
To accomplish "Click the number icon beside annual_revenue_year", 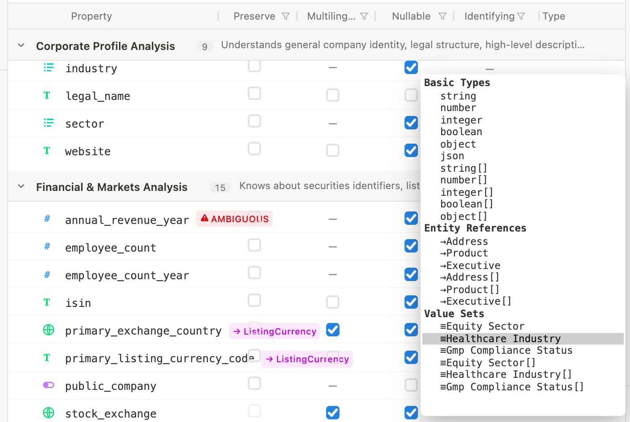I will point(47,219).
